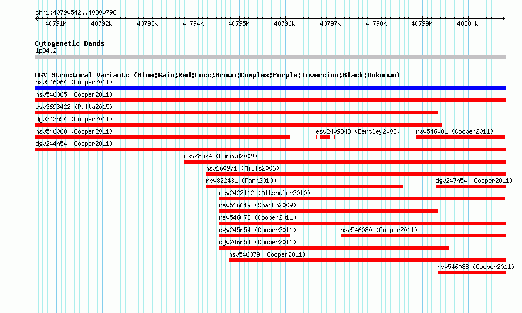Click the nsv516619 red variant bar
The image size is (522, 313).
[x=328, y=211]
